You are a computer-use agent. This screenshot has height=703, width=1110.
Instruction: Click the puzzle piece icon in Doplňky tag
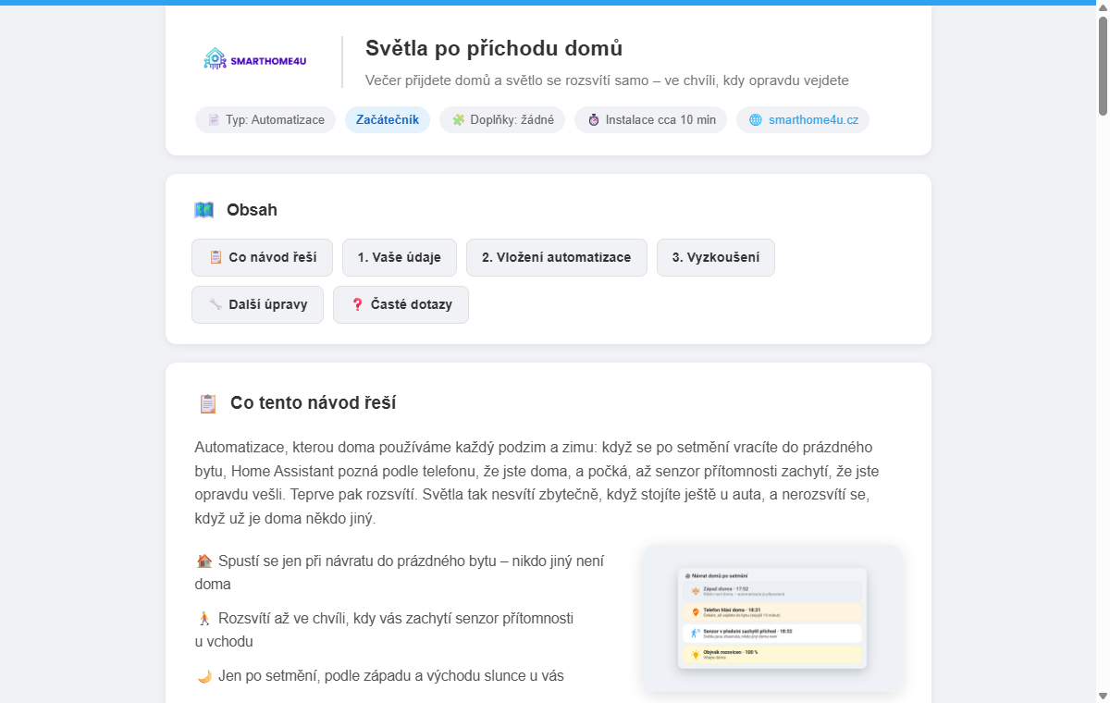[x=458, y=119]
